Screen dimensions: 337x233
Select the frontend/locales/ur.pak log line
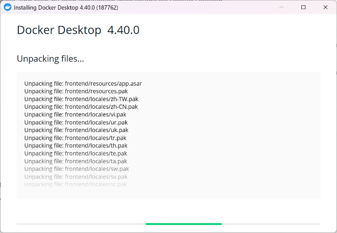76,123
